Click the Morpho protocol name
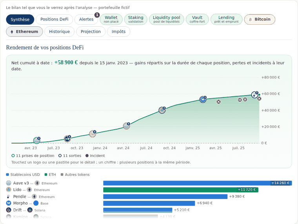Viewport: 298px width, 224px height. pyautogui.click(x=20, y=203)
